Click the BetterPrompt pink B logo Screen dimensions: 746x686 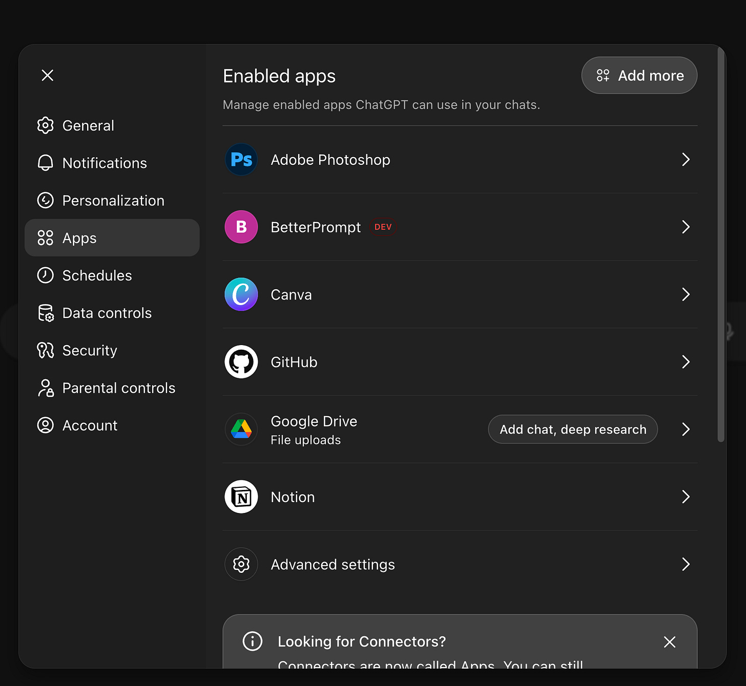241,227
